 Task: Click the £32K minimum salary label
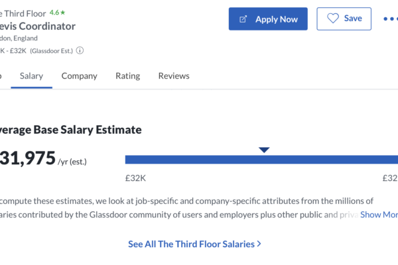tap(135, 178)
